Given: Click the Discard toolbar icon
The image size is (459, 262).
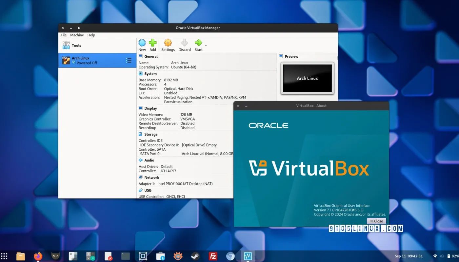Looking at the screenshot, I should coord(184,43).
